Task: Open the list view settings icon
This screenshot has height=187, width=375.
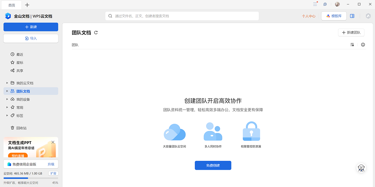Action: pyautogui.click(x=352, y=45)
